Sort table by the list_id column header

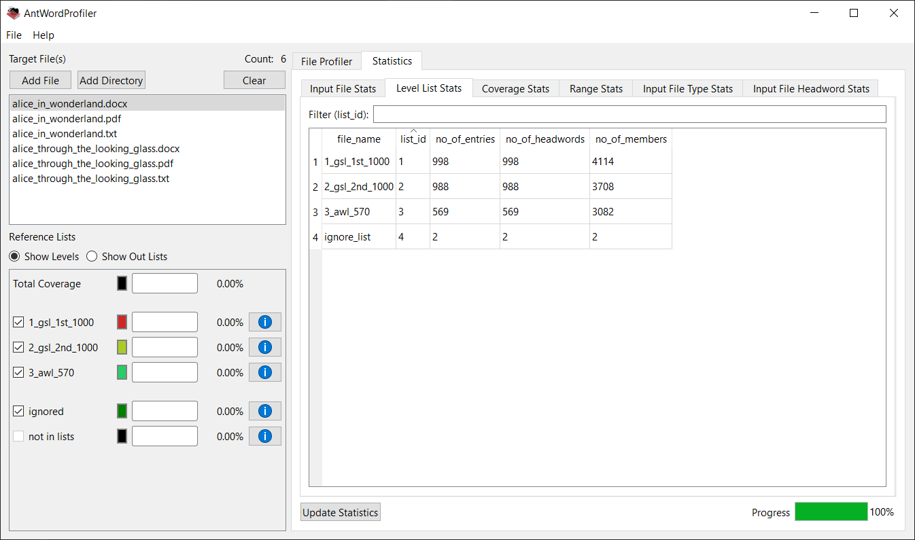pos(413,139)
